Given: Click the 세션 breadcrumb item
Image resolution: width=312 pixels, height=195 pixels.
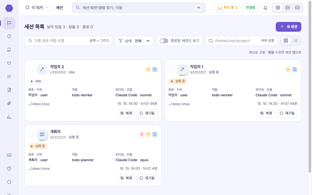Looking at the screenshot, I should tap(59, 8).
